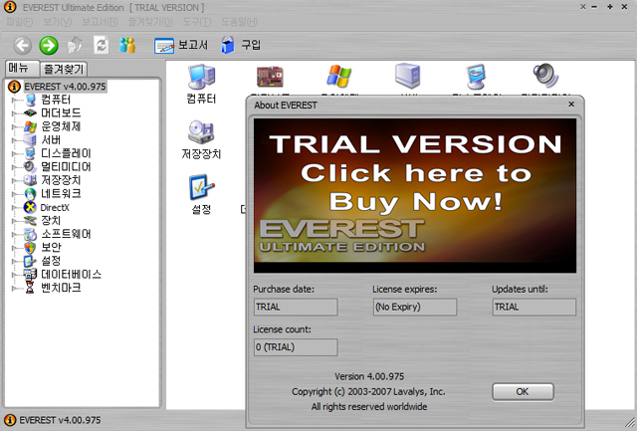Expand the DirectX tree node

point(15,208)
